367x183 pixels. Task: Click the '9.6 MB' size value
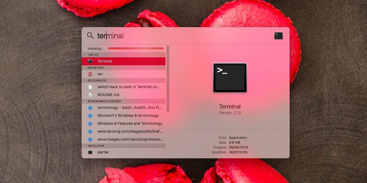(235, 142)
